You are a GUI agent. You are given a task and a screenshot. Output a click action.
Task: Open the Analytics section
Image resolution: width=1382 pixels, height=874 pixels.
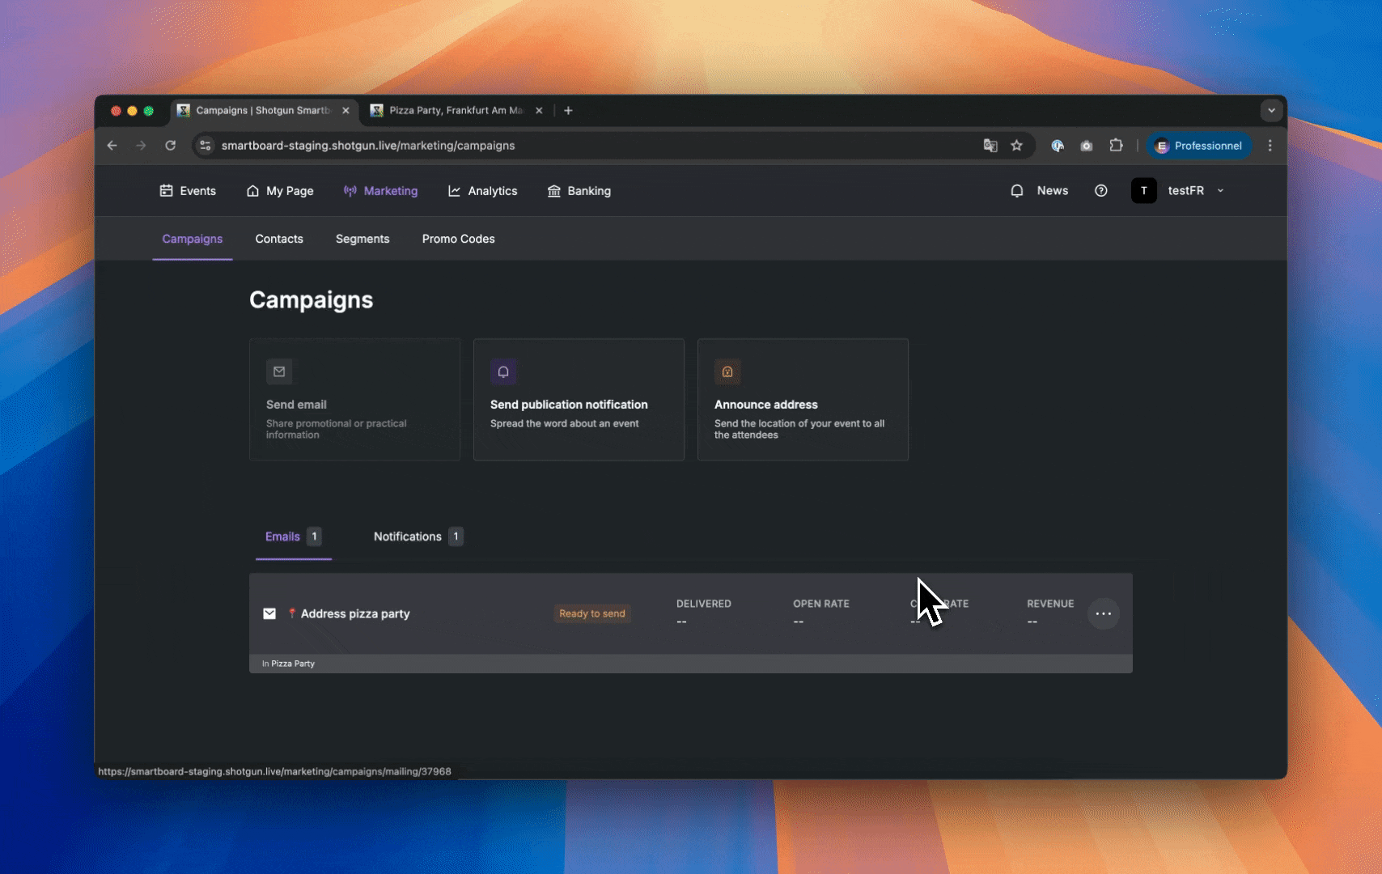click(483, 191)
